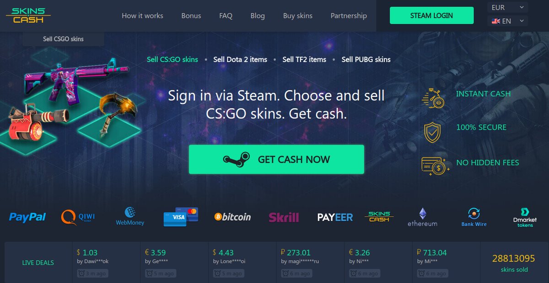Switch to Sell Dota 2 items tab

(240, 59)
